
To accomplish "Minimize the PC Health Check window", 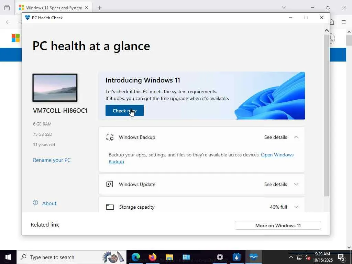I will point(290,18).
